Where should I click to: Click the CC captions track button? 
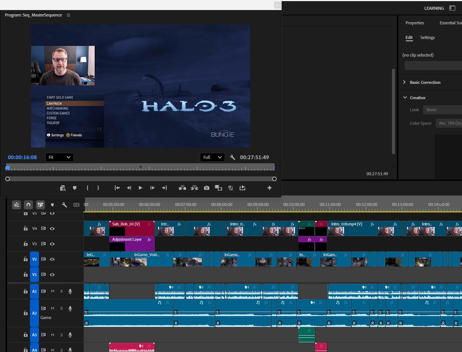76,205
